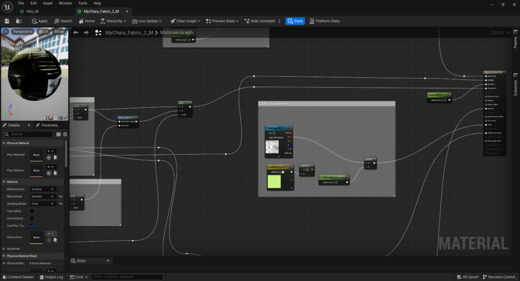Enable the Two Sided checkbox
Screen dimensions: 520x281
[x=32, y=211]
